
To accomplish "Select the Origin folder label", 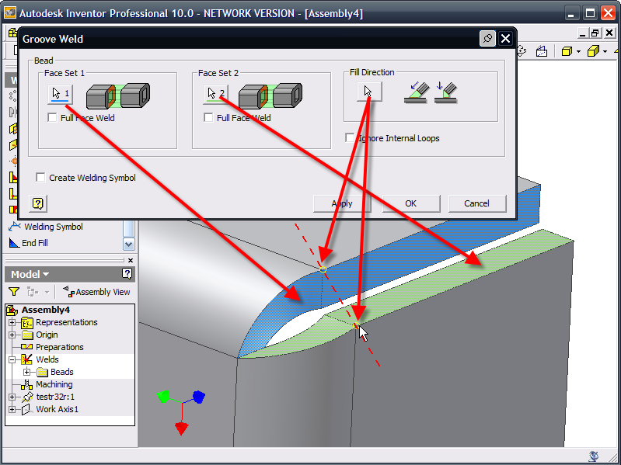I will pyautogui.click(x=47, y=335).
